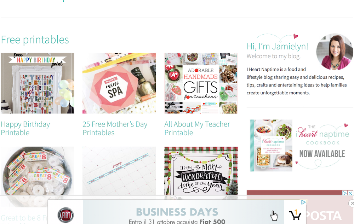Select the Most Wonderful Time thumbnail
The image size is (354, 224).
[x=201, y=171]
